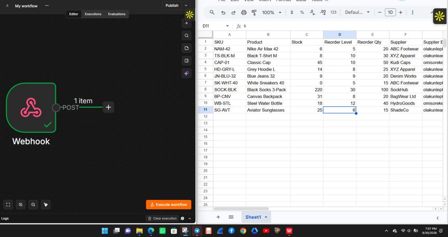
Task: Expand the Publish dropdown arrow
Action: point(186,6)
